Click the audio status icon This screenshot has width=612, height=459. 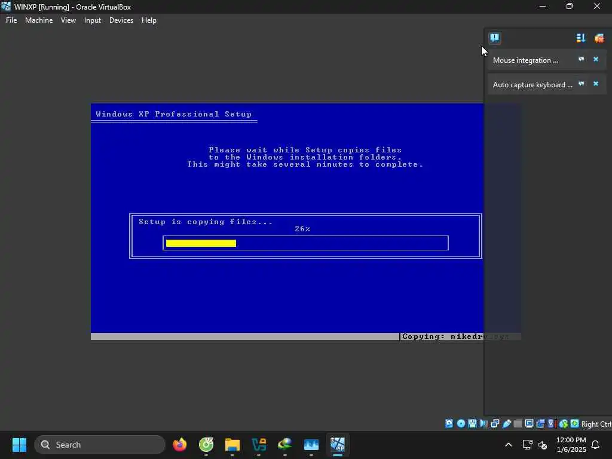click(484, 424)
